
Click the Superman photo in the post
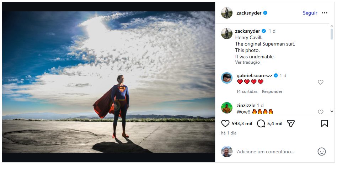(108, 82)
